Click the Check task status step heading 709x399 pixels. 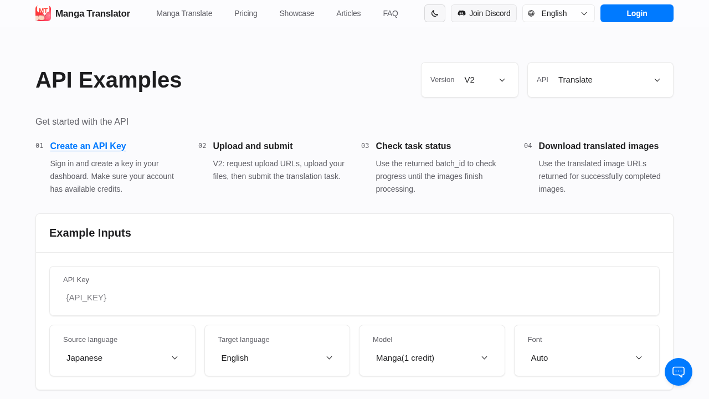coord(413,146)
